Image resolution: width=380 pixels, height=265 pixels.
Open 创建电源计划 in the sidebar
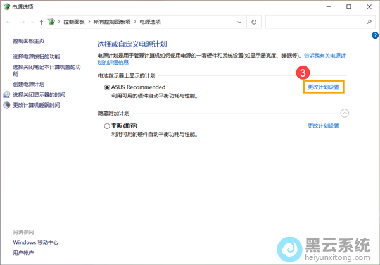28,84
